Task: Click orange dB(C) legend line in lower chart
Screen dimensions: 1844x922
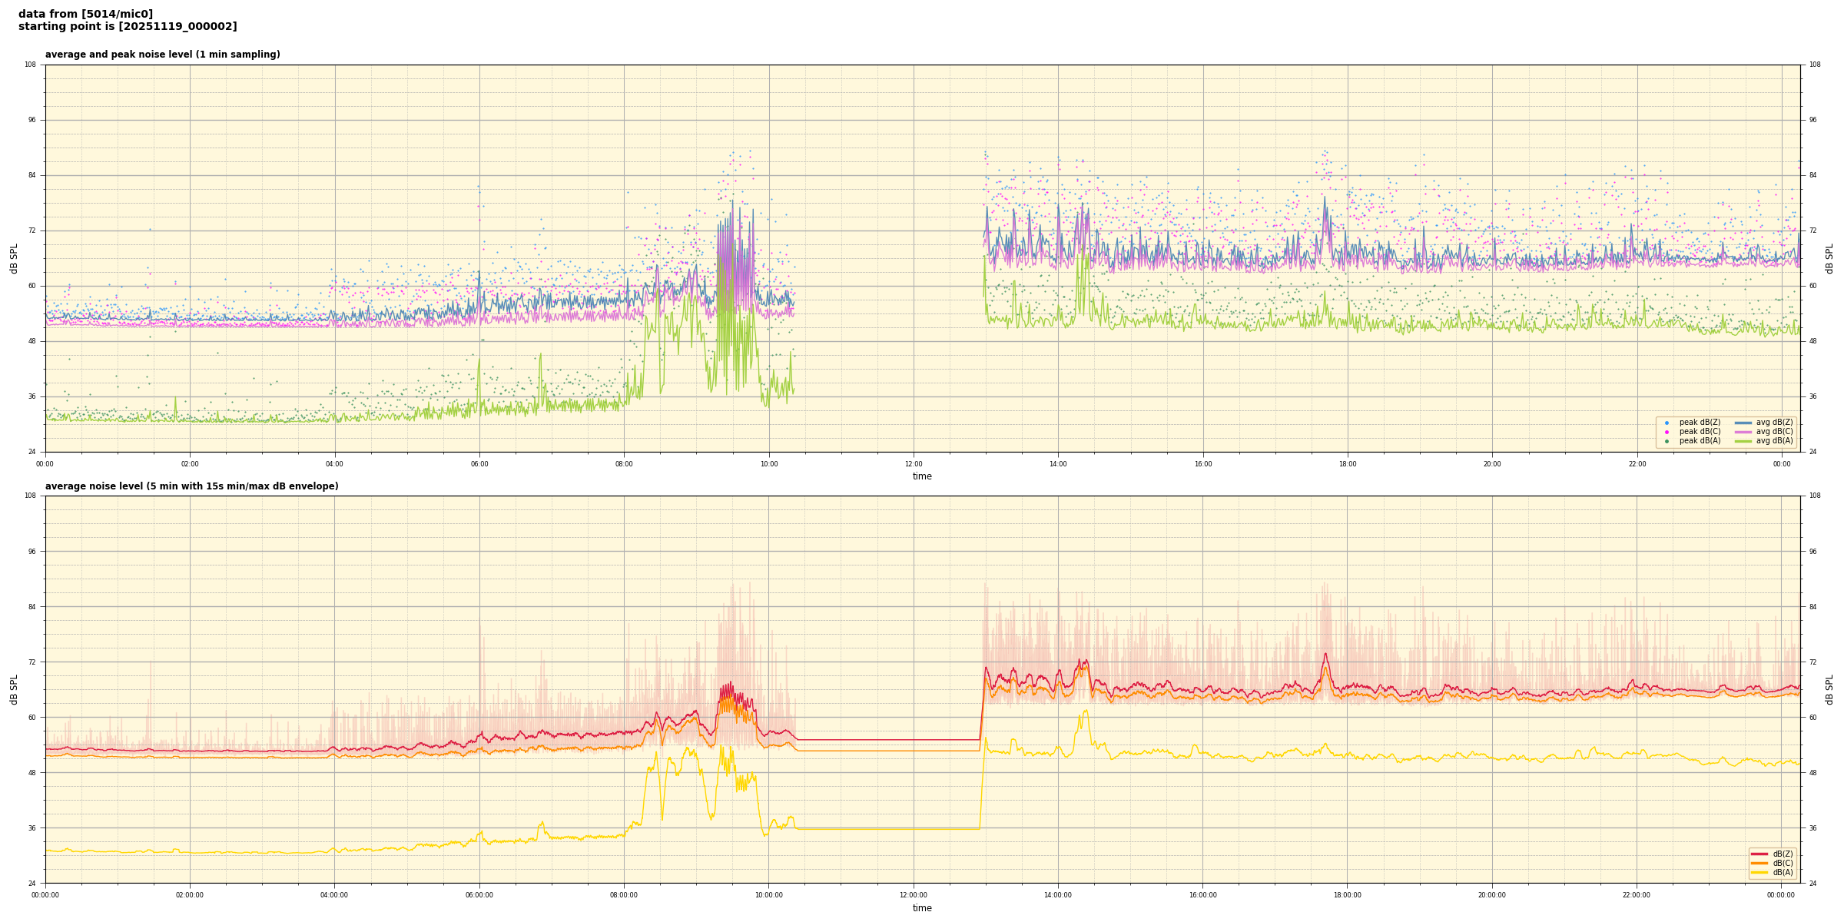Action: coord(1759,863)
